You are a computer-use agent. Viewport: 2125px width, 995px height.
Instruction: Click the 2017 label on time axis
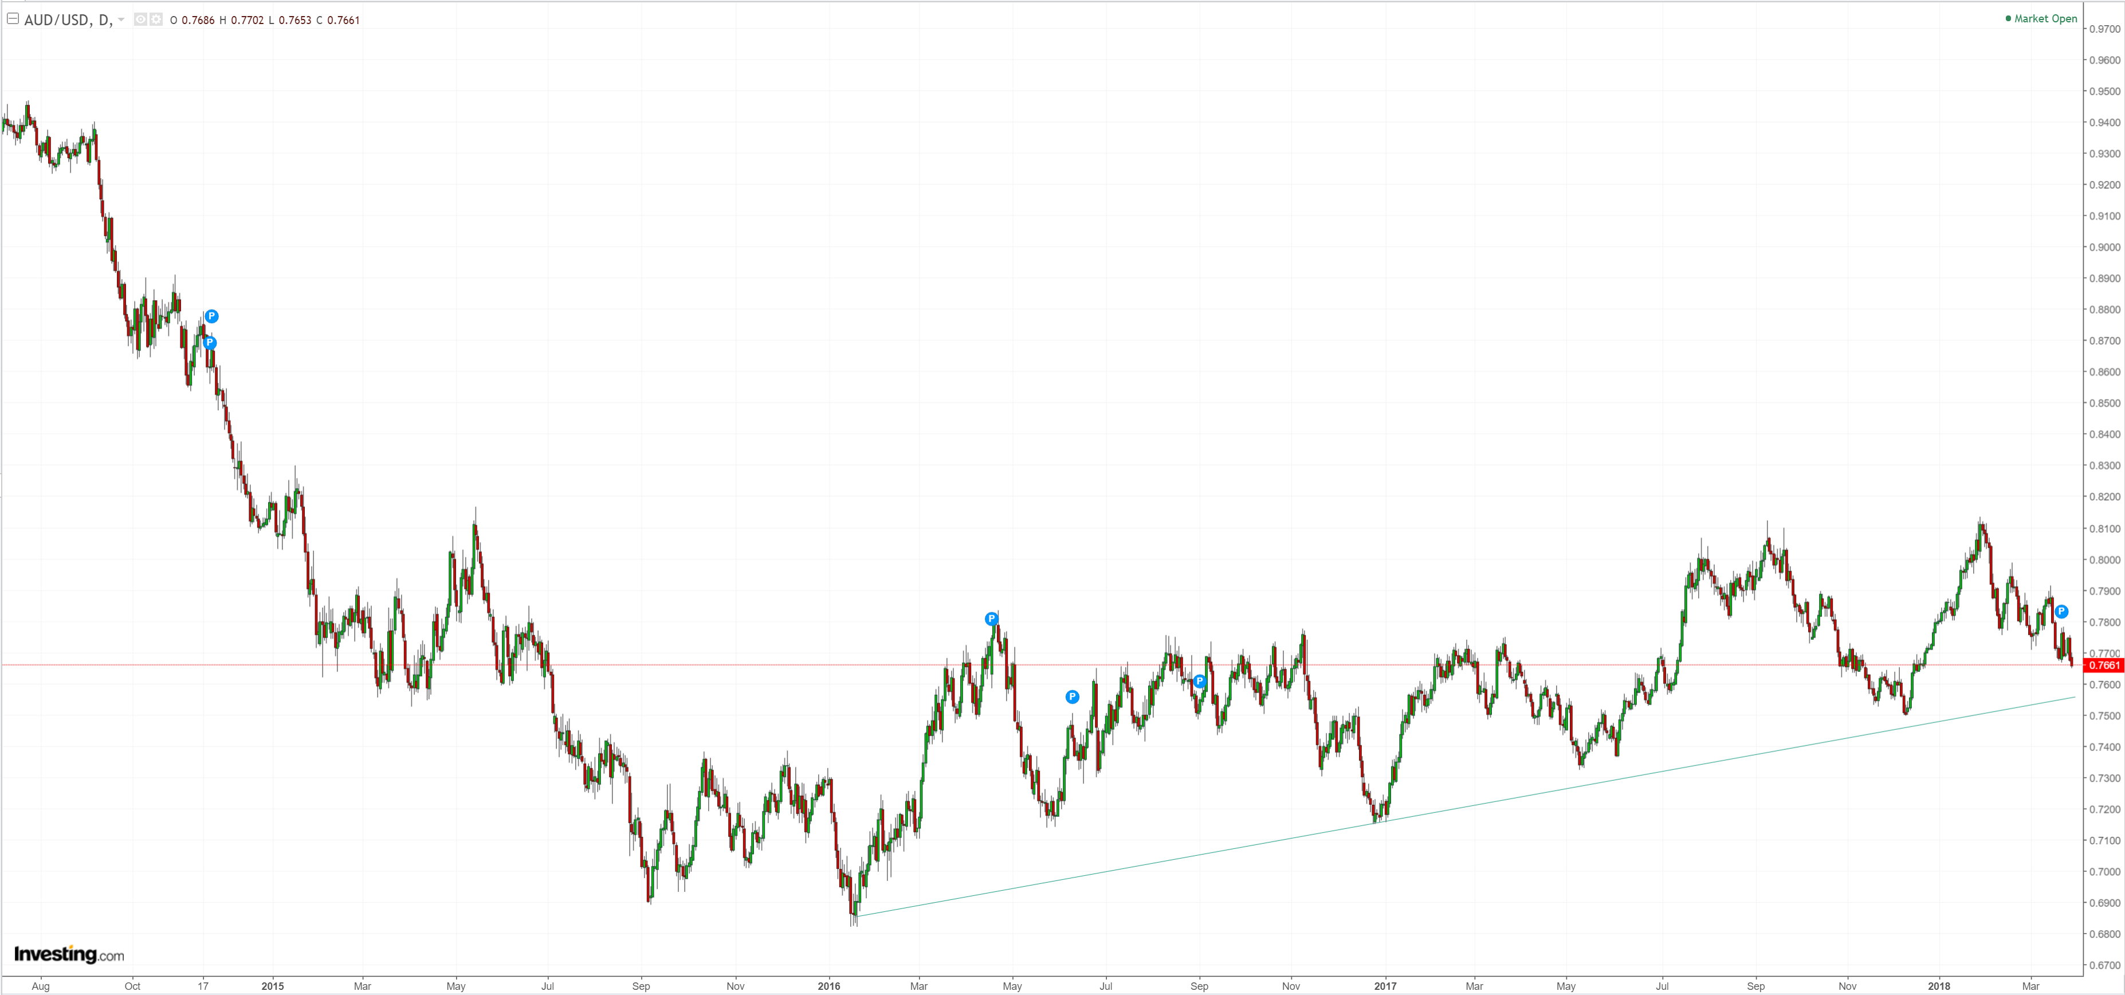(1385, 986)
